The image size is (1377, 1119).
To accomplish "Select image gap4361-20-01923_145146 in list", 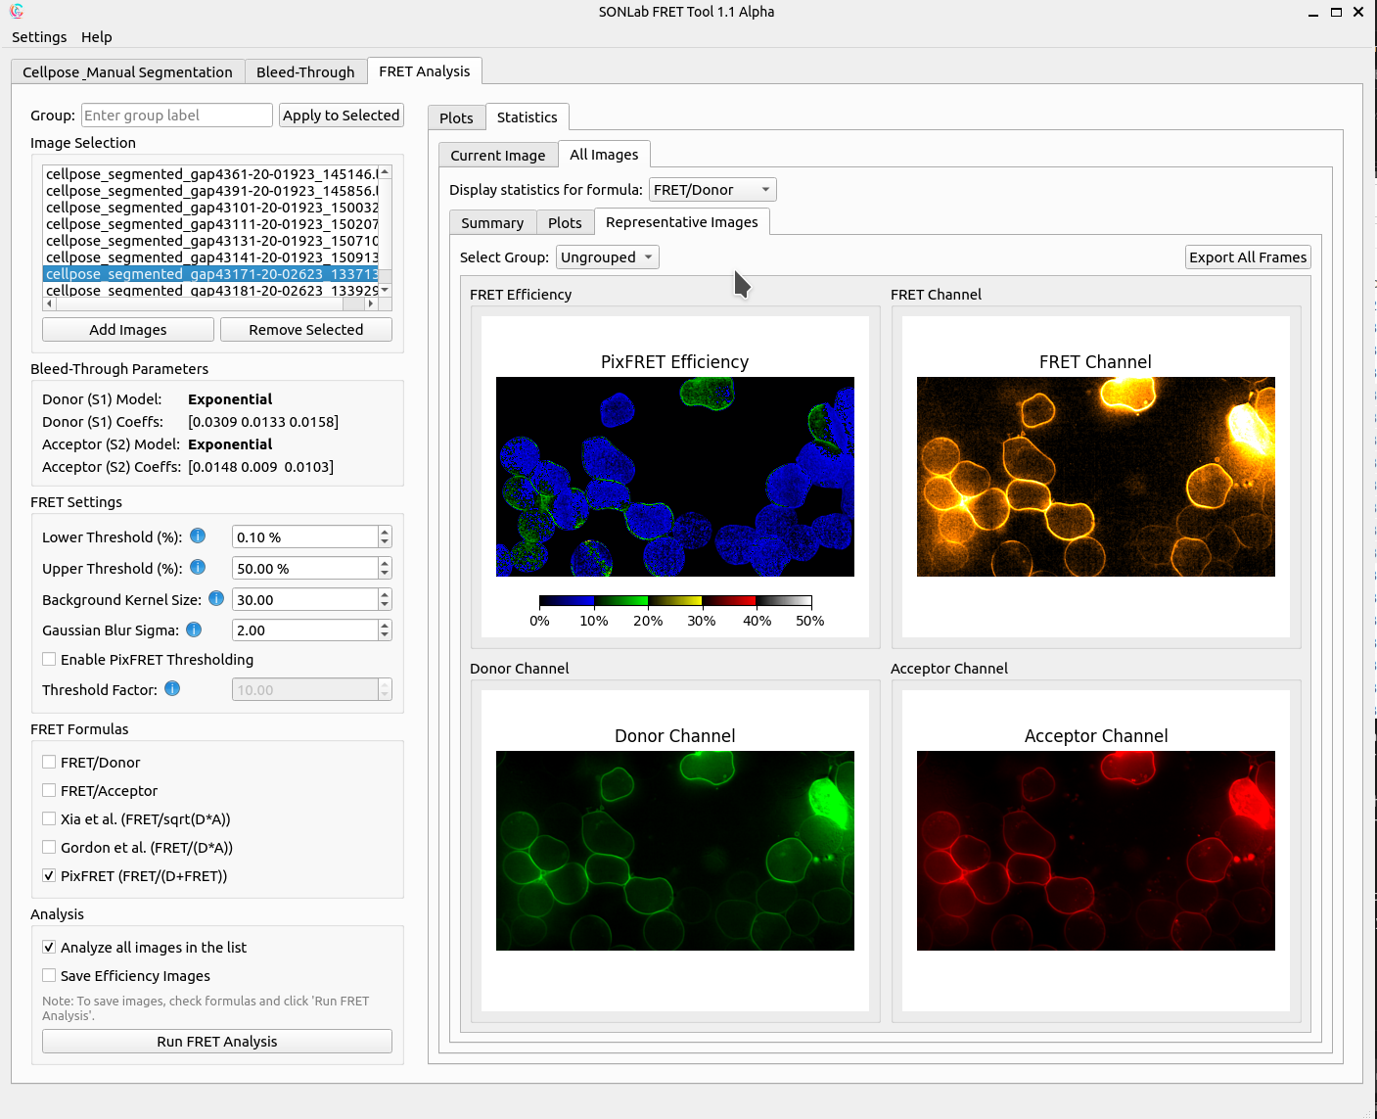I will [210, 174].
